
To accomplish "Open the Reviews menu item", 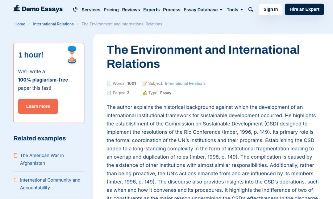I will [131, 10].
